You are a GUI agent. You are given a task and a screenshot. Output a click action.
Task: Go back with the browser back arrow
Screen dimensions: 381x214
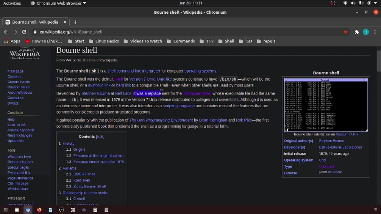pos(6,32)
